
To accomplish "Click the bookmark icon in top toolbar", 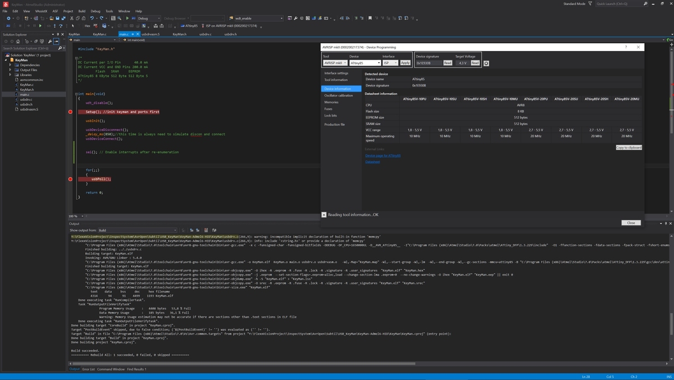I will pyautogui.click(x=370, y=18).
